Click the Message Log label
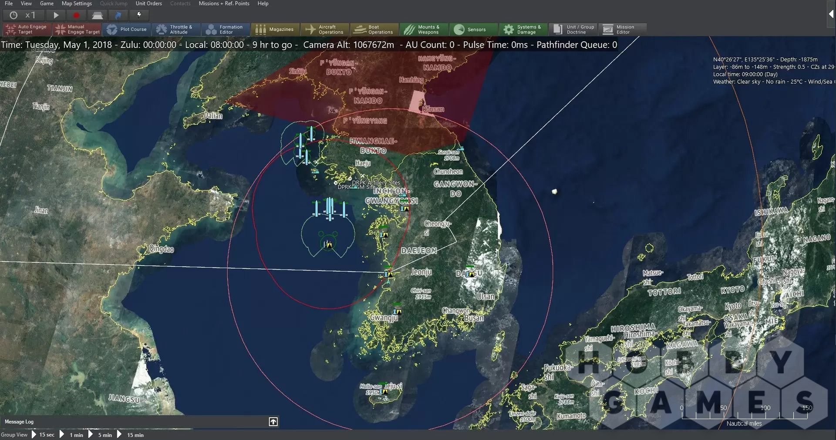This screenshot has height=440, width=836. 19,422
